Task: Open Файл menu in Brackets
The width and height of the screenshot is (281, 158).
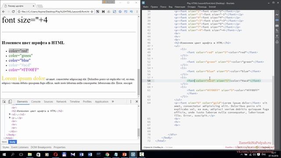Action: [146, 7]
